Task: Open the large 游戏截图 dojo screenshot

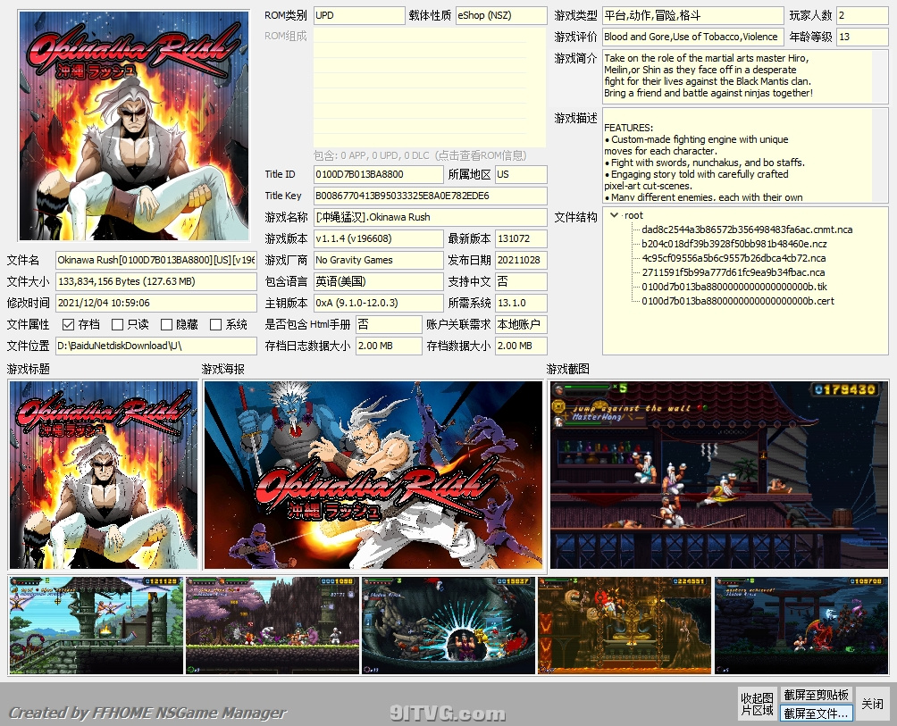Action: coord(718,475)
